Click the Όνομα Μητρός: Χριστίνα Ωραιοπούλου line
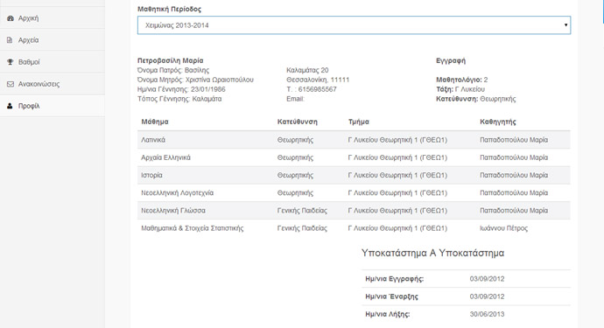604x328 pixels. point(195,80)
